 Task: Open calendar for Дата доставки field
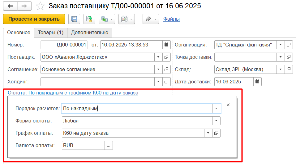[x=257, y=82]
